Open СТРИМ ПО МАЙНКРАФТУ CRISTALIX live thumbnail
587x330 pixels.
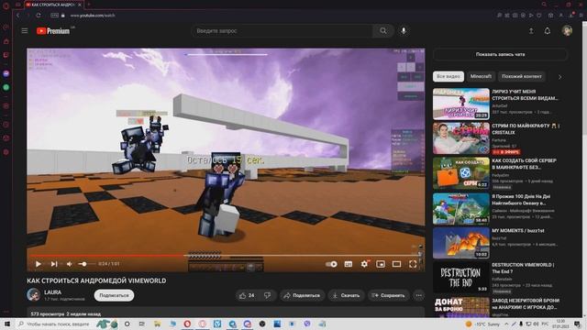click(x=461, y=138)
